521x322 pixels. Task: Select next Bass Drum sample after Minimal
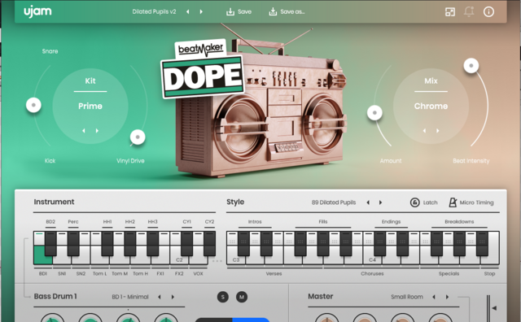point(173,297)
